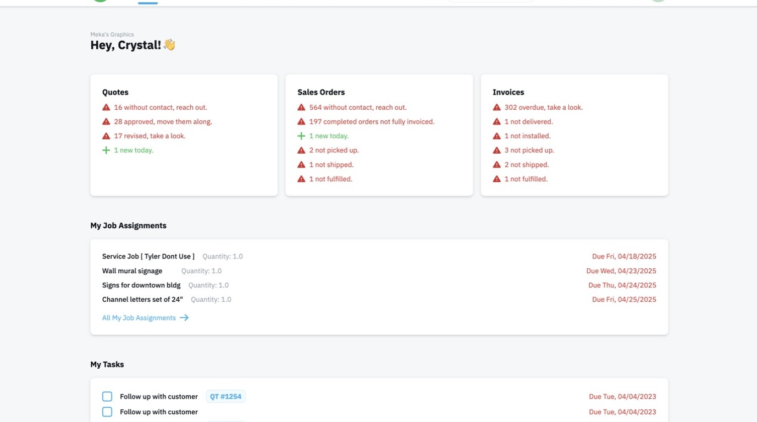The width and height of the screenshot is (757, 422).
Task: Click the Invoices card heading
Action: pos(509,92)
